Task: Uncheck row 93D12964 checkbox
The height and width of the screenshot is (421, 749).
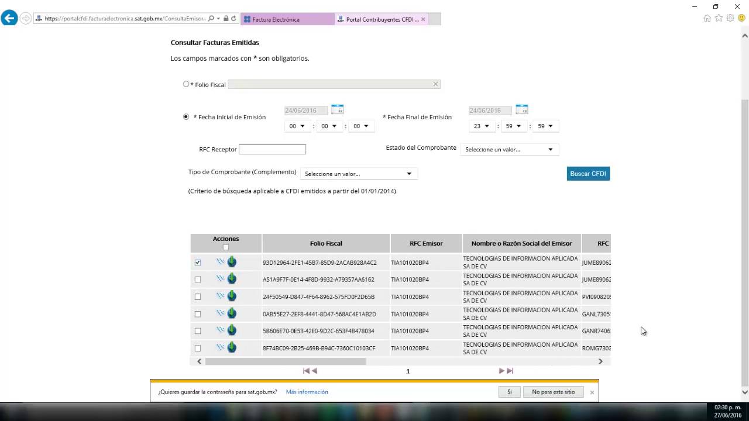Action: [198, 263]
